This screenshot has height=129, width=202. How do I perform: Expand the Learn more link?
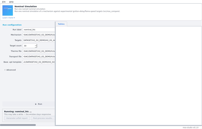(9, 18)
